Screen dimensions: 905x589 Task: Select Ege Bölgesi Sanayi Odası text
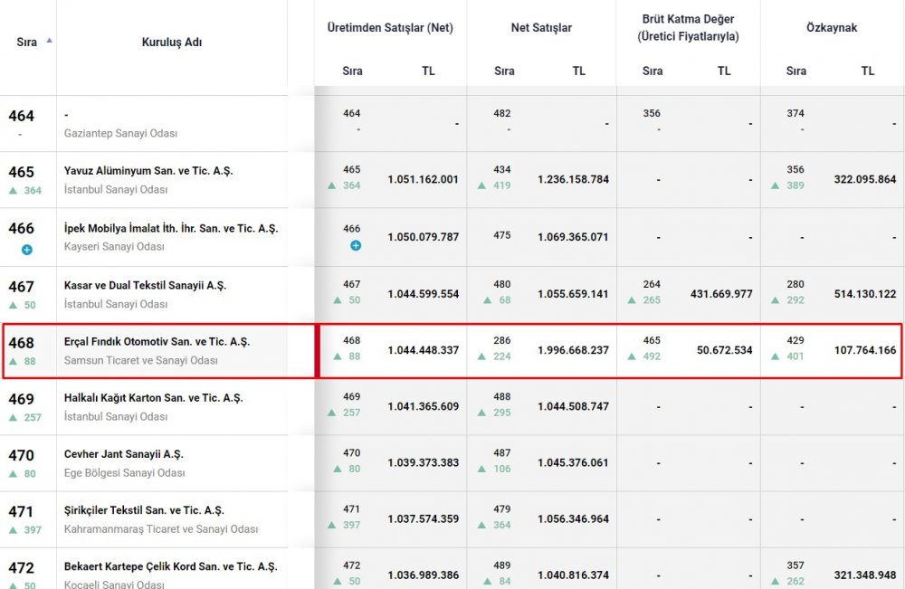coord(125,473)
